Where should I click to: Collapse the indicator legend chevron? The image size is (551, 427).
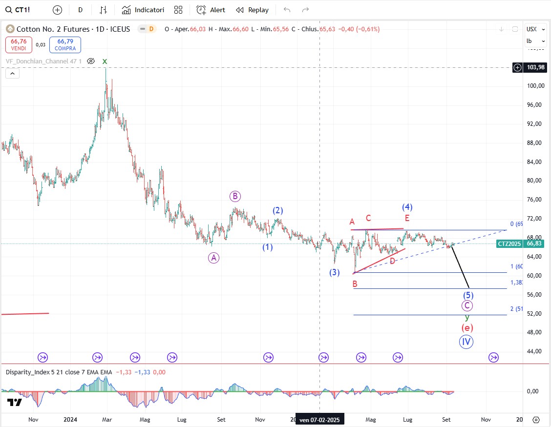[12, 73]
